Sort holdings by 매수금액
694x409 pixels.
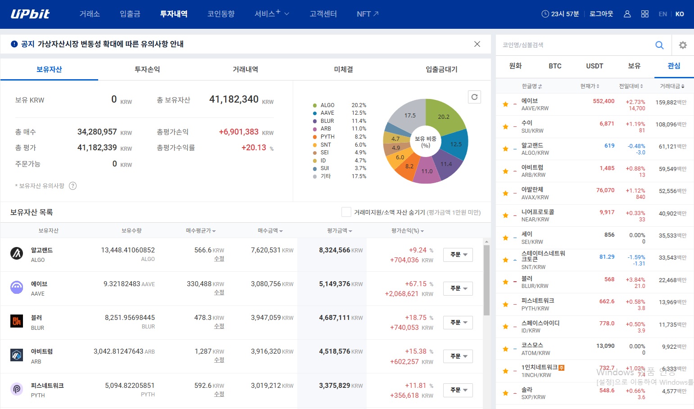pos(270,230)
